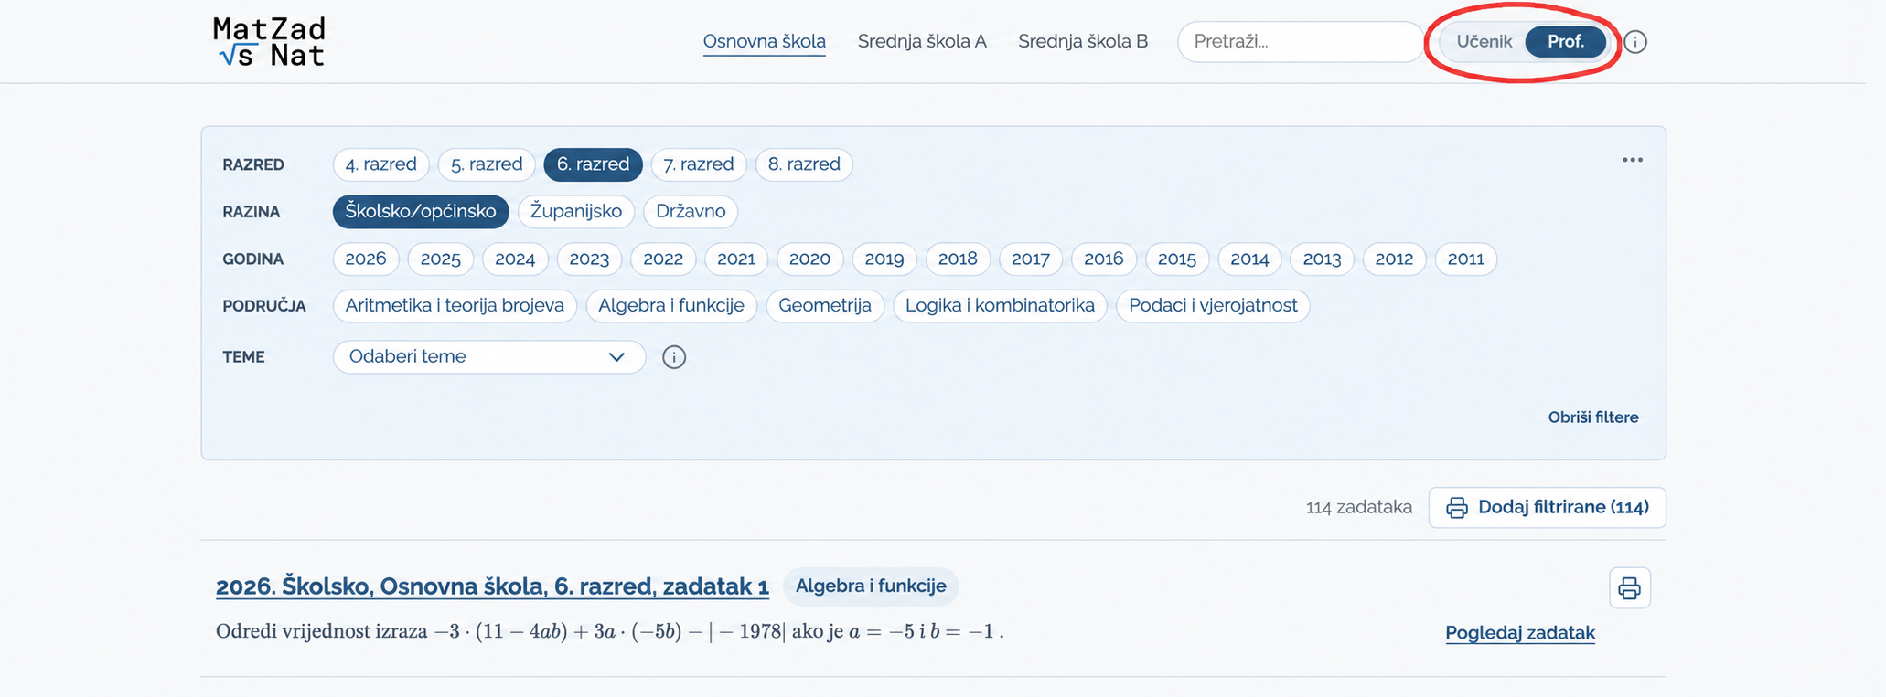Toggle the Školsko/općinsko level filter
The width and height of the screenshot is (1886, 697).
tap(421, 212)
